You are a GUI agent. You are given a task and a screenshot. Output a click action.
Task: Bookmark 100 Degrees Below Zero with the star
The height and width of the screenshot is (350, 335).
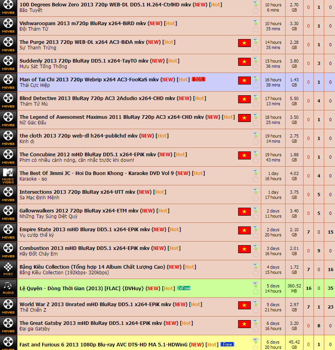tap(256, 10)
